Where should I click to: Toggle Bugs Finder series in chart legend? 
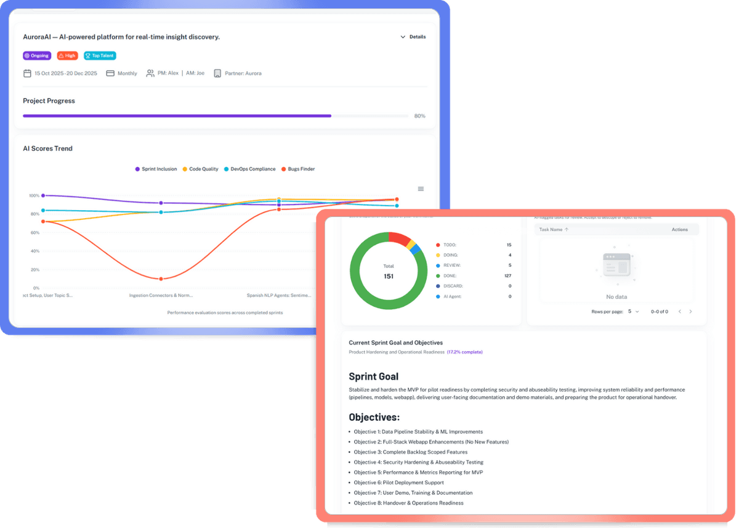click(x=297, y=169)
